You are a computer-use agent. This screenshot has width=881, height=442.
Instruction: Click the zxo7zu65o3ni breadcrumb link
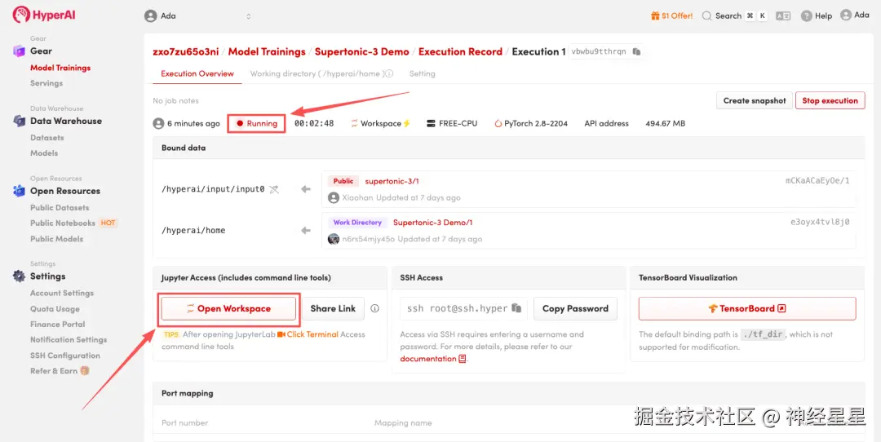(186, 51)
